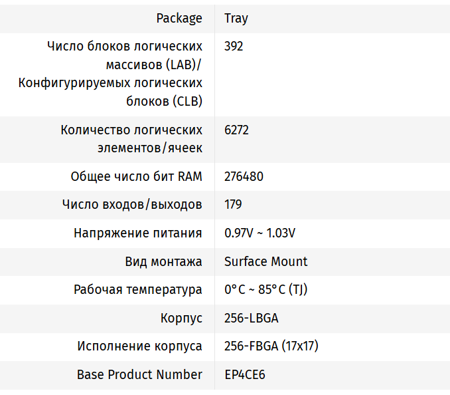Click the "Вид монтажа" label
The width and height of the screenshot is (450, 395).
pos(163,261)
